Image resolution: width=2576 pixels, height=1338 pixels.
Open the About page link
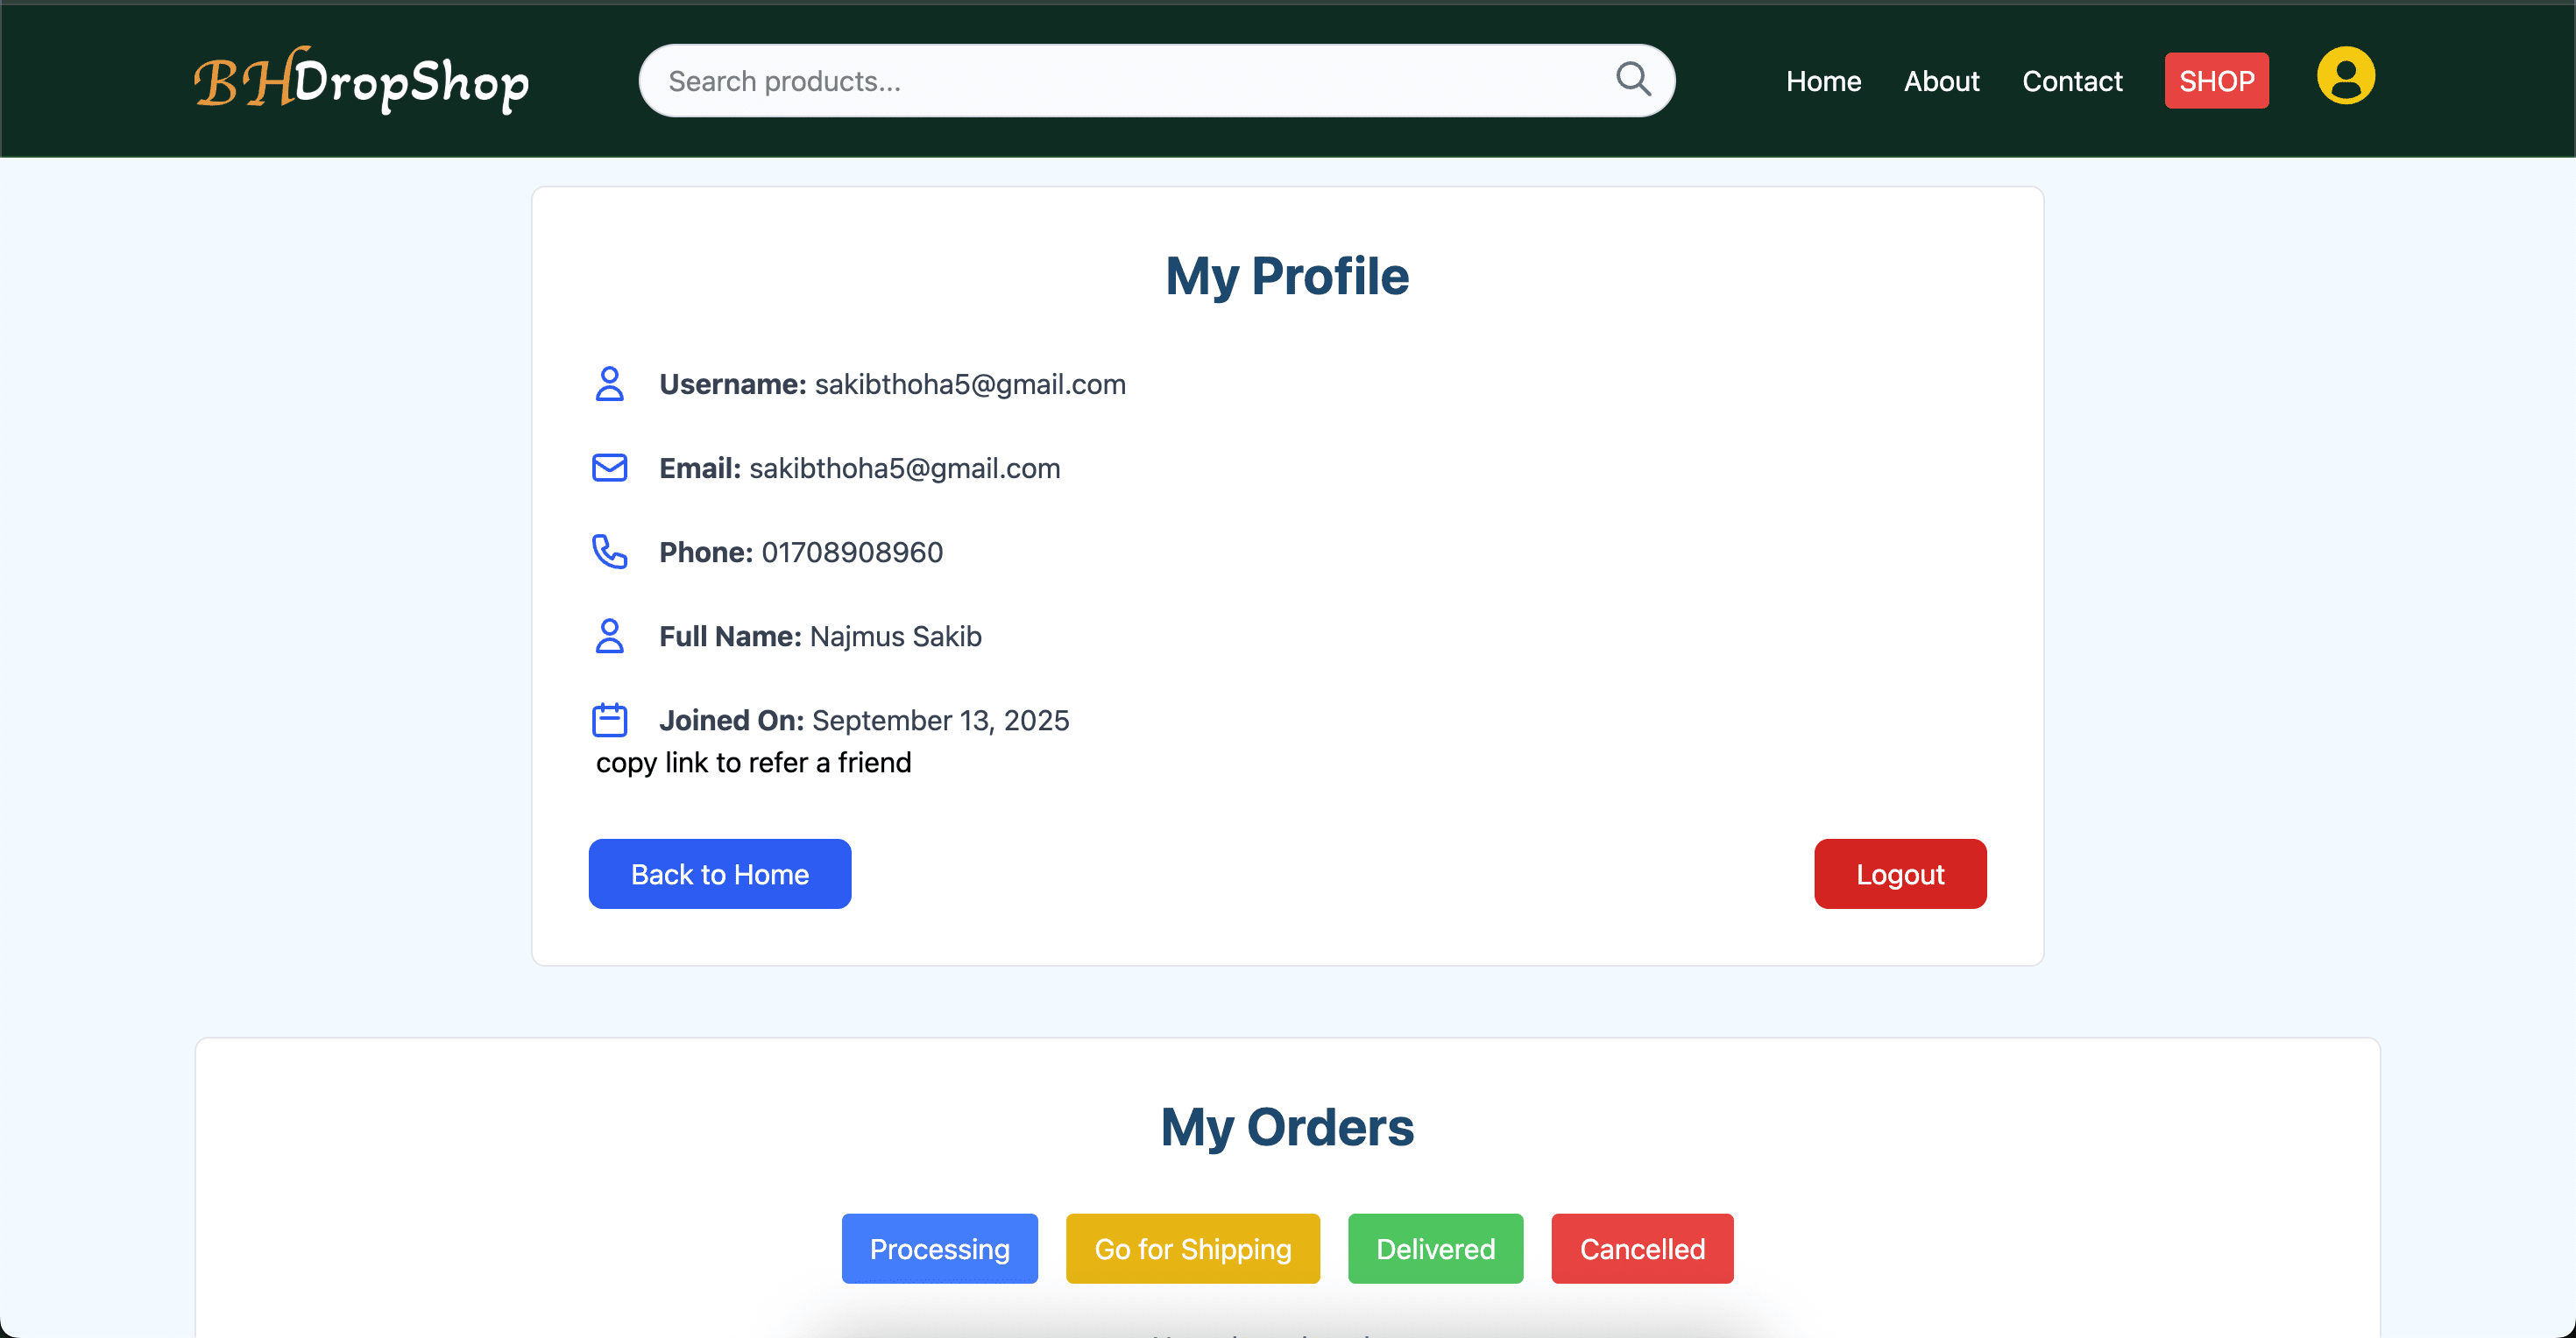(1941, 81)
